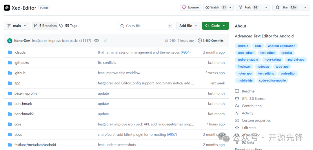Screen dimensions: 313x150
Task: Open the main branch selector
Action: 17,26
